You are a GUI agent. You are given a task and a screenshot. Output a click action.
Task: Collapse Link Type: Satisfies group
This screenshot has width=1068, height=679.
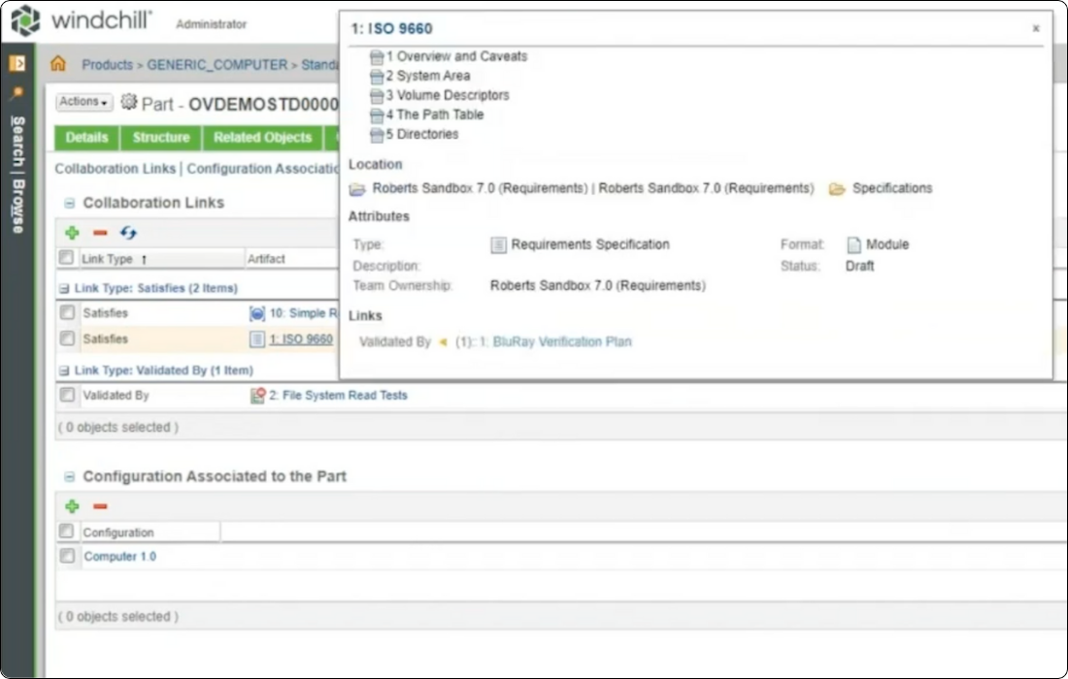click(64, 288)
